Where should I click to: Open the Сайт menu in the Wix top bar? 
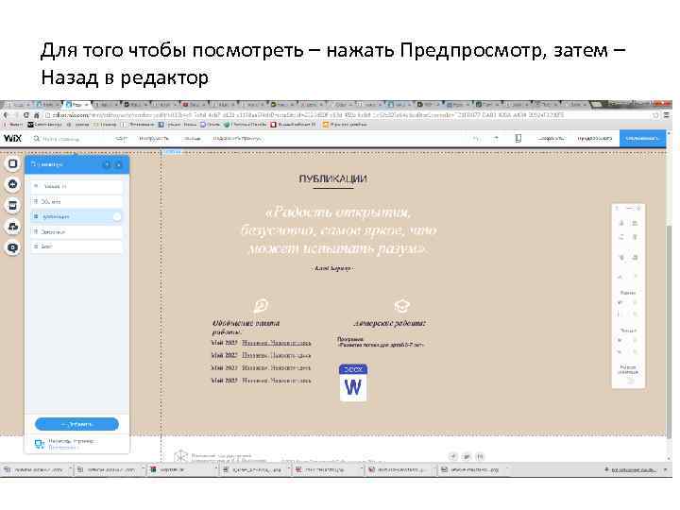[x=121, y=138]
